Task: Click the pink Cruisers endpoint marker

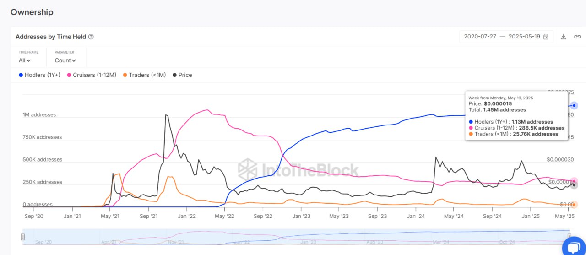Action: click(x=574, y=181)
